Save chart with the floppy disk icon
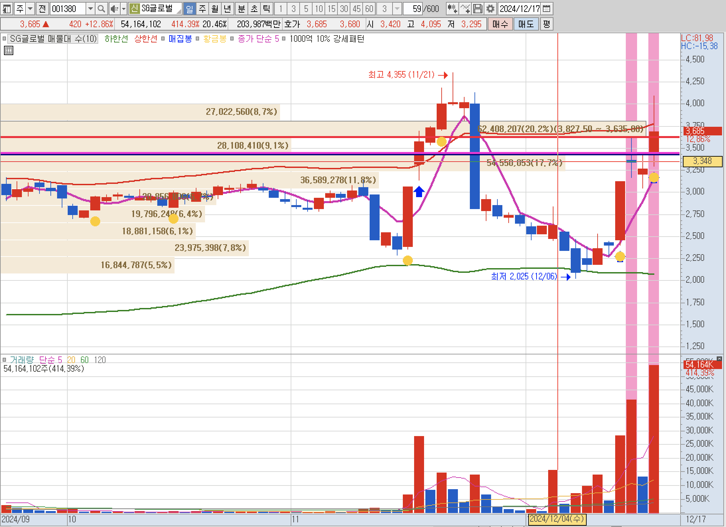Screen dimensions: 726x527 click(x=477, y=9)
